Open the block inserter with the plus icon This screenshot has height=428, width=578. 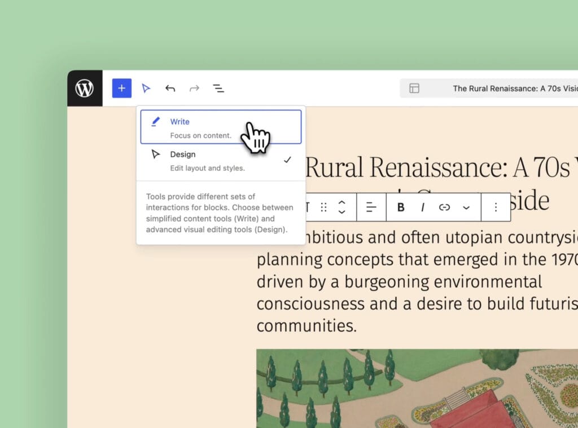coord(121,88)
